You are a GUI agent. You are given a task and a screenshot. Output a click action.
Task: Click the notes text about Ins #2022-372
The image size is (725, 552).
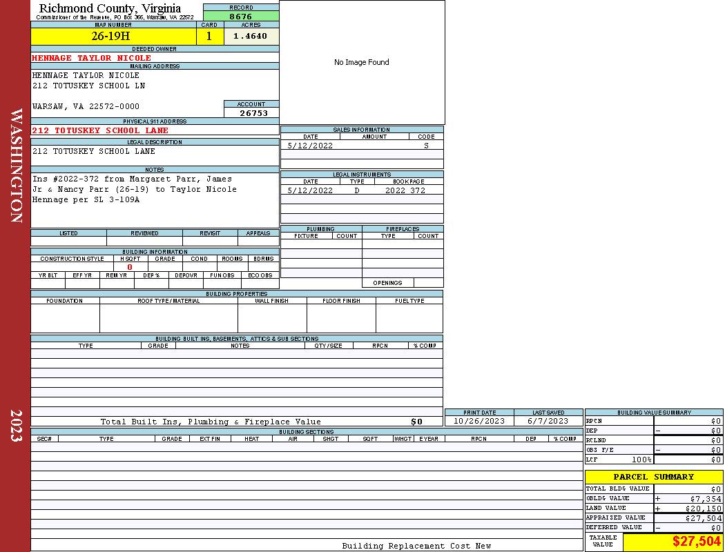coord(135,189)
